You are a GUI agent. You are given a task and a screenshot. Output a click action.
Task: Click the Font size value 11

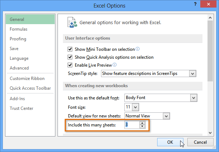128,107
